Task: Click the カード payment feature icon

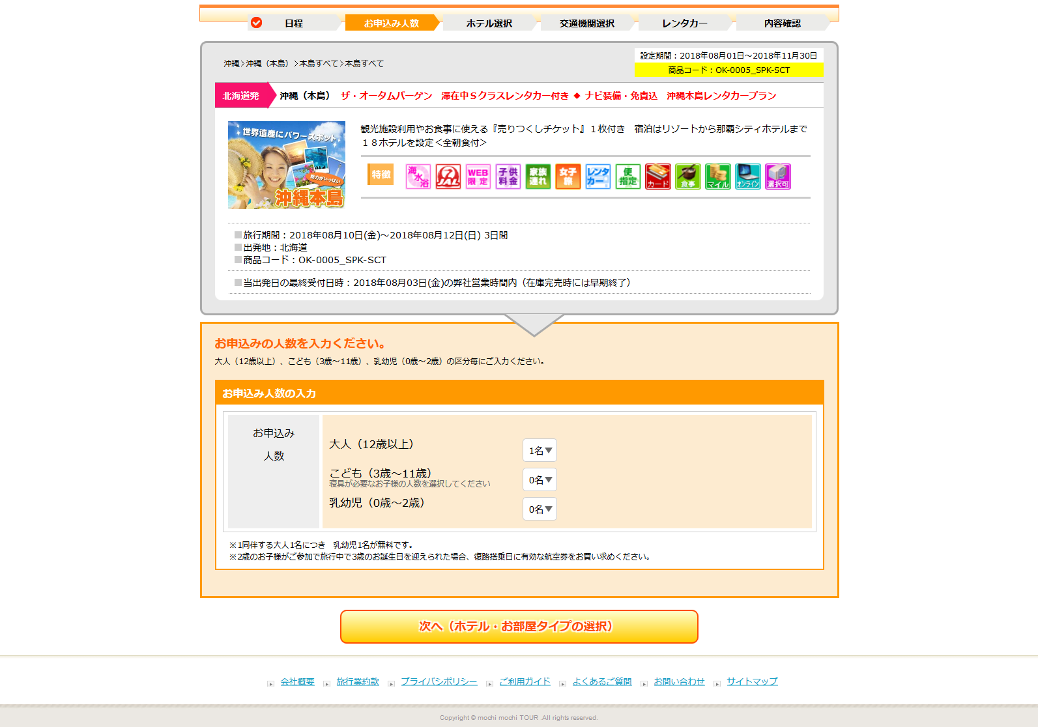Action: pos(658,177)
